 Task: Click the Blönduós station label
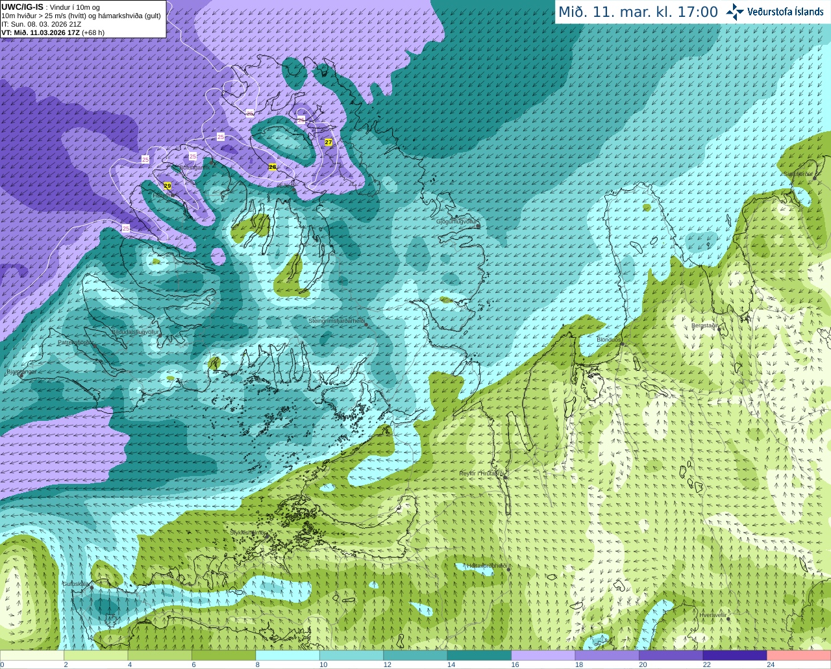[x=608, y=340]
